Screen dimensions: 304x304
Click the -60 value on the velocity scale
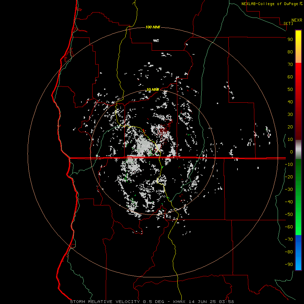coord(289,227)
